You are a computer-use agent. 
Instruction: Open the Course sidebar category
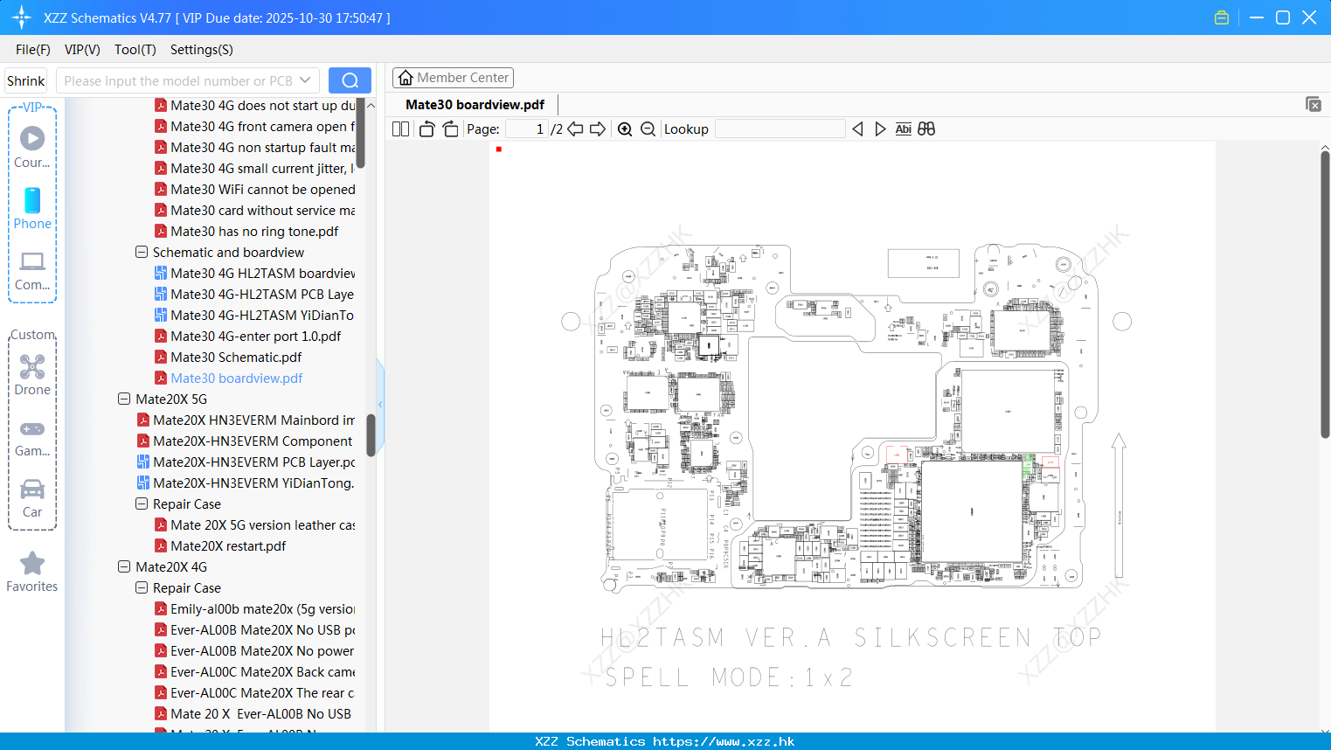click(32, 147)
